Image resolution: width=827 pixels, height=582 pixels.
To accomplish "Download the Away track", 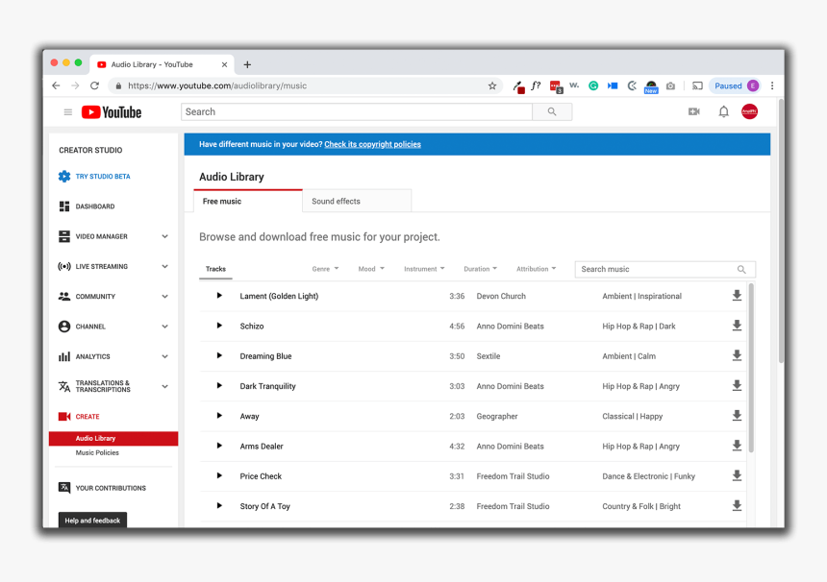I will coord(737,416).
